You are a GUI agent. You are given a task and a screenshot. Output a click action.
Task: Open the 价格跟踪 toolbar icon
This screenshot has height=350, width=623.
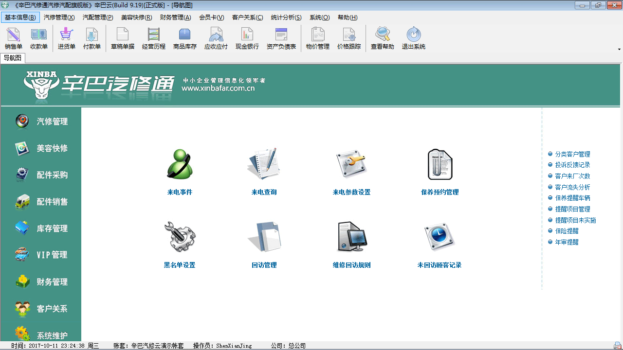[349, 39]
